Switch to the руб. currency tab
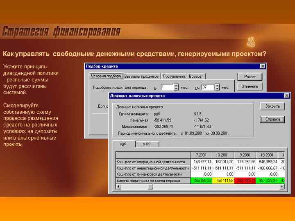This screenshot has width=295, height=221. coord(123,144)
